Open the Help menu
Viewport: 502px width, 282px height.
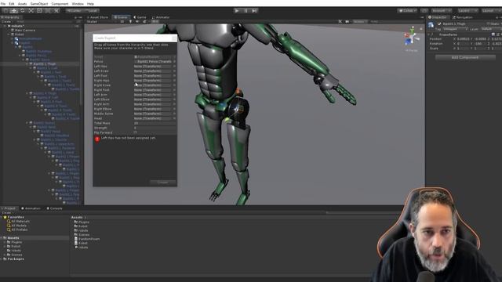coord(91,4)
